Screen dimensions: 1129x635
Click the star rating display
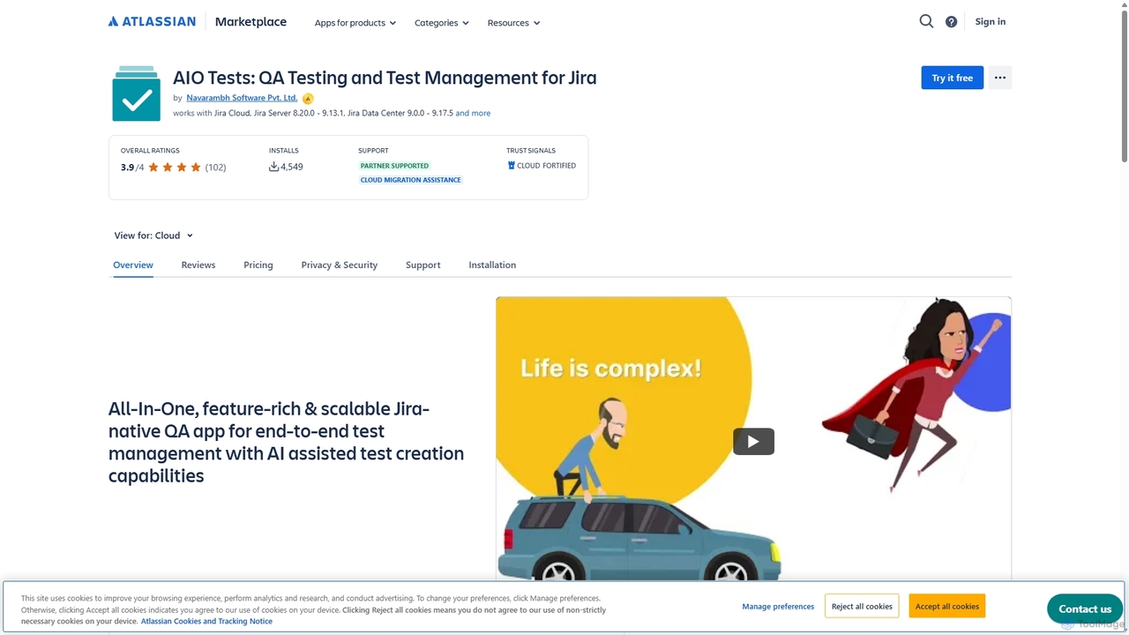click(175, 167)
